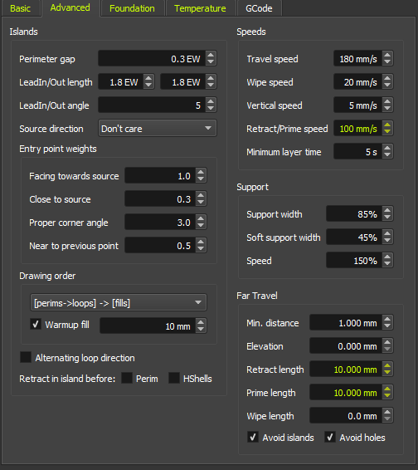
Task: Select the Elevation input field
Action: [346, 345]
